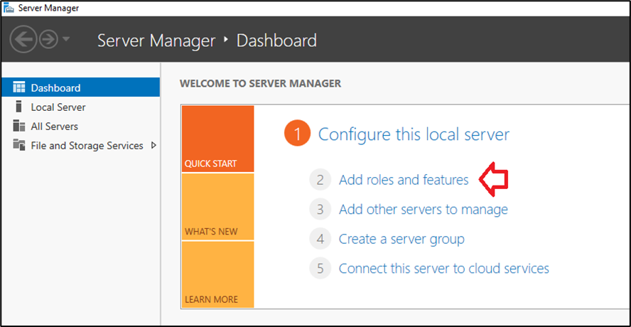Click the back navigation arrow button
Screen dimensions: 631x327
[x=23, y=41]
